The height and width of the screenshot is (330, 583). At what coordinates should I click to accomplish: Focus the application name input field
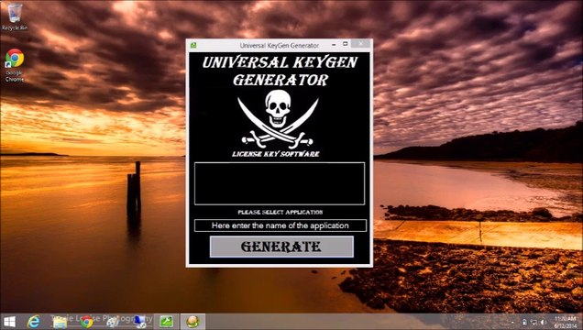click(280, 225)
